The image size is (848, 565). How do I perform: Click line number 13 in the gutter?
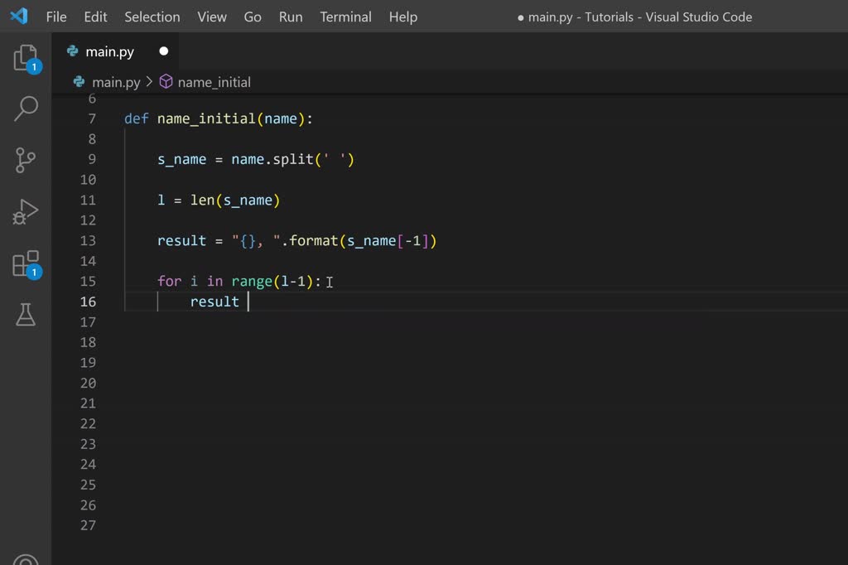[88, 240]
